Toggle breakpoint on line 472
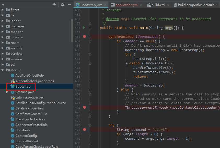220x148 pixels. click(x=84, y=107)
